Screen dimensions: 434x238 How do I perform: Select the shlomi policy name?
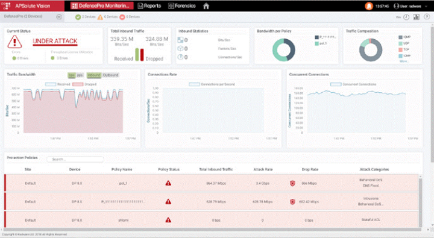(123, 221)
